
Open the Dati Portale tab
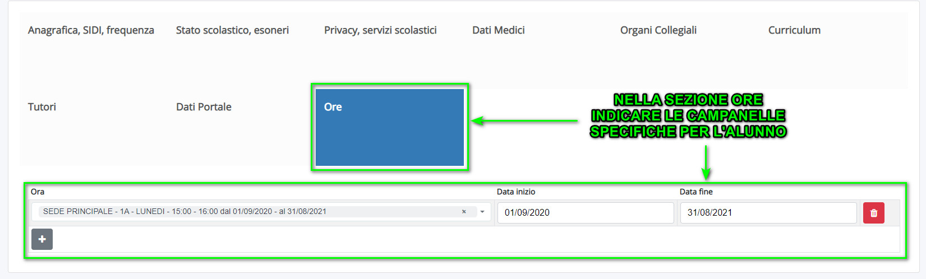[x=204, y=107]
